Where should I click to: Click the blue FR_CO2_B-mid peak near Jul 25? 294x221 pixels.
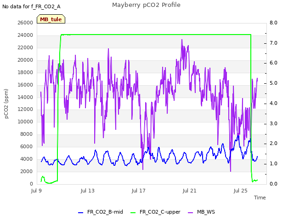tap(238, 136)
